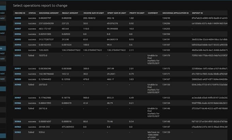Open failed record 30985
Viewport: 232px width, 140px height.
point(18,108)
